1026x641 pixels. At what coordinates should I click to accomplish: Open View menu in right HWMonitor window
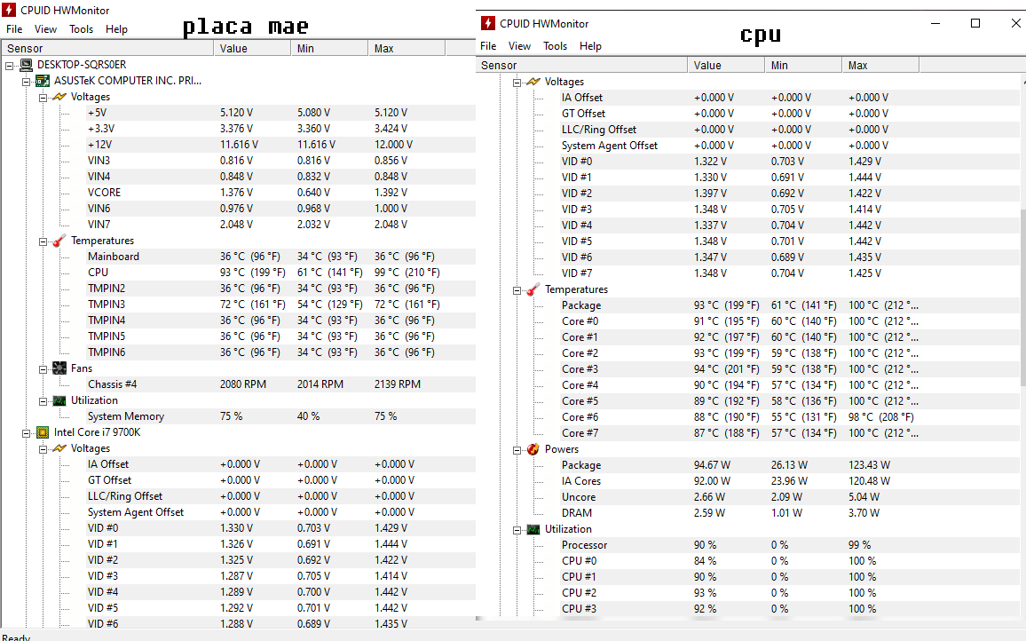(x=519, y=46)
